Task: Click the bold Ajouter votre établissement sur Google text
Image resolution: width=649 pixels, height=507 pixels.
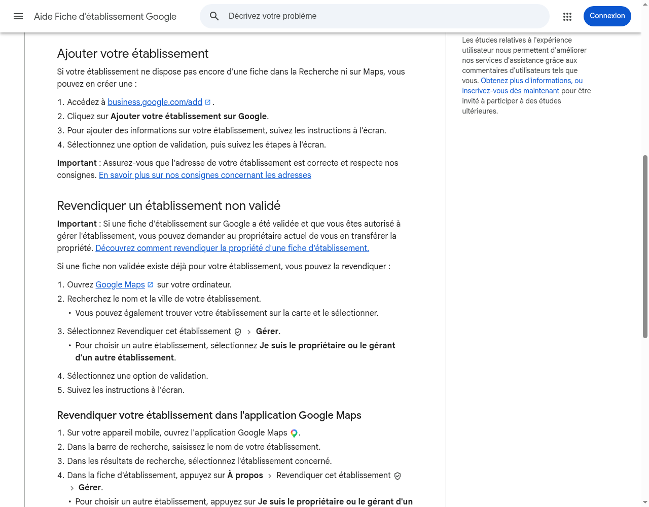Action: coord(189,117)
